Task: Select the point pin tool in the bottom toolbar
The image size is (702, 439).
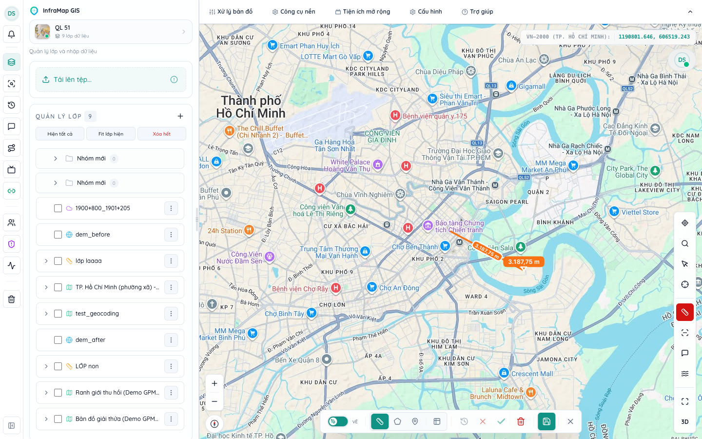Action: point(415,421)
